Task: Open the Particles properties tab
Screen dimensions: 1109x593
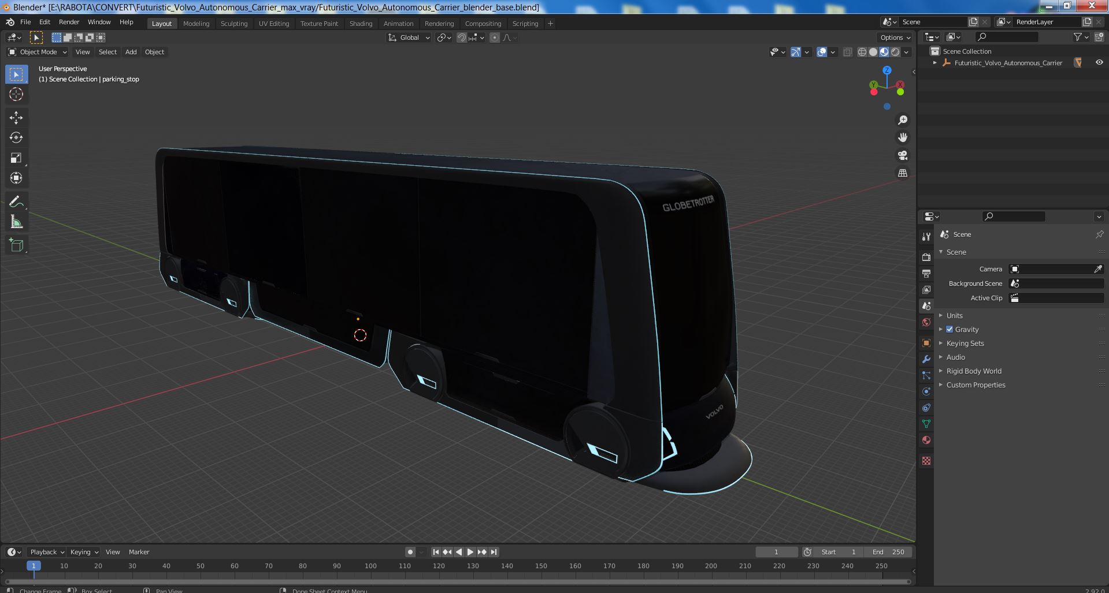Action: 926,375
